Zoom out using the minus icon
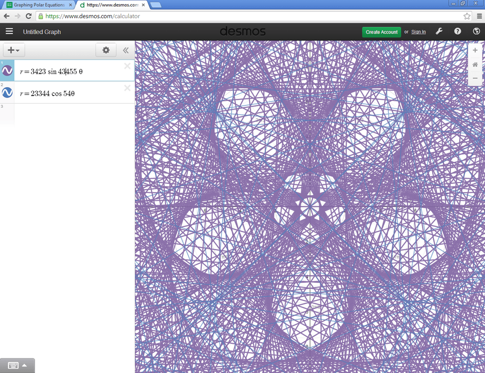The height and width of the screenshot is (373, 485). pos(475,78)
